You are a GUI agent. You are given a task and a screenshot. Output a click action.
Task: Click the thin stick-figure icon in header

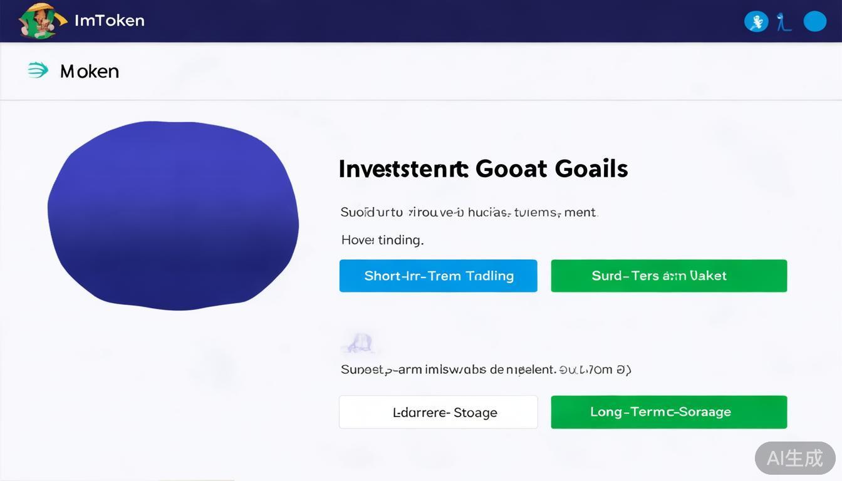coord(783,22)
